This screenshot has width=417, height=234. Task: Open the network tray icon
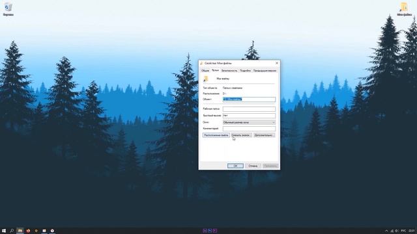(x=392, y=231)
